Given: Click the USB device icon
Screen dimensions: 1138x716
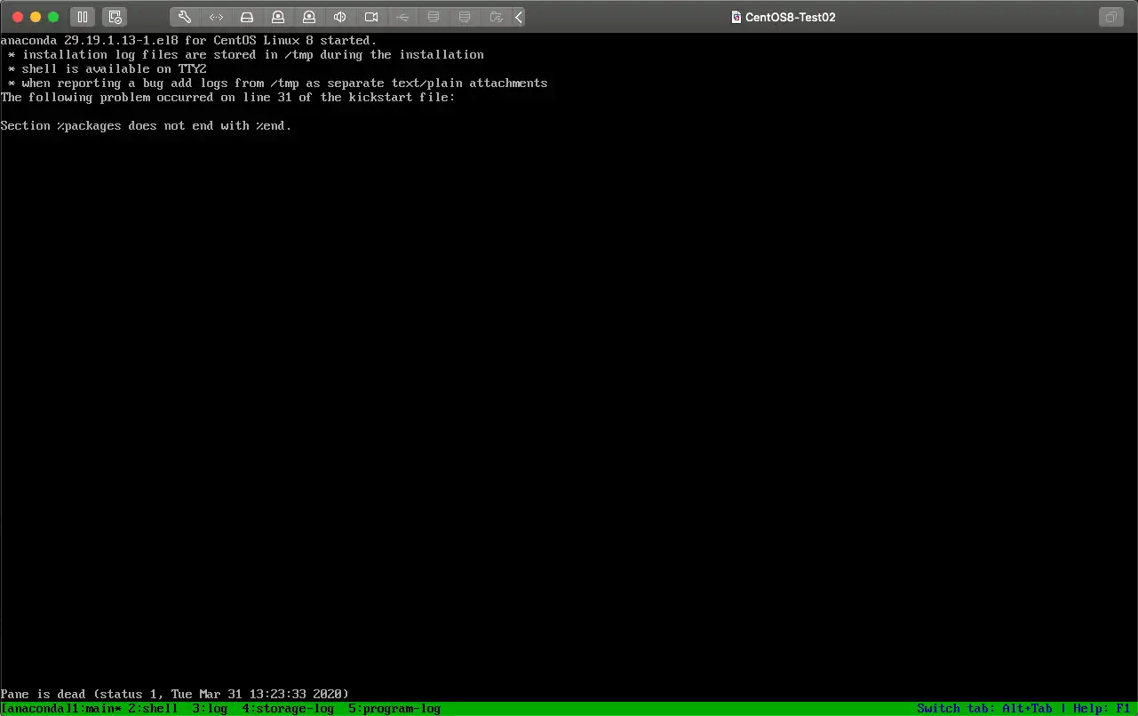Looking at the screenshot, I should coord(402,17).
